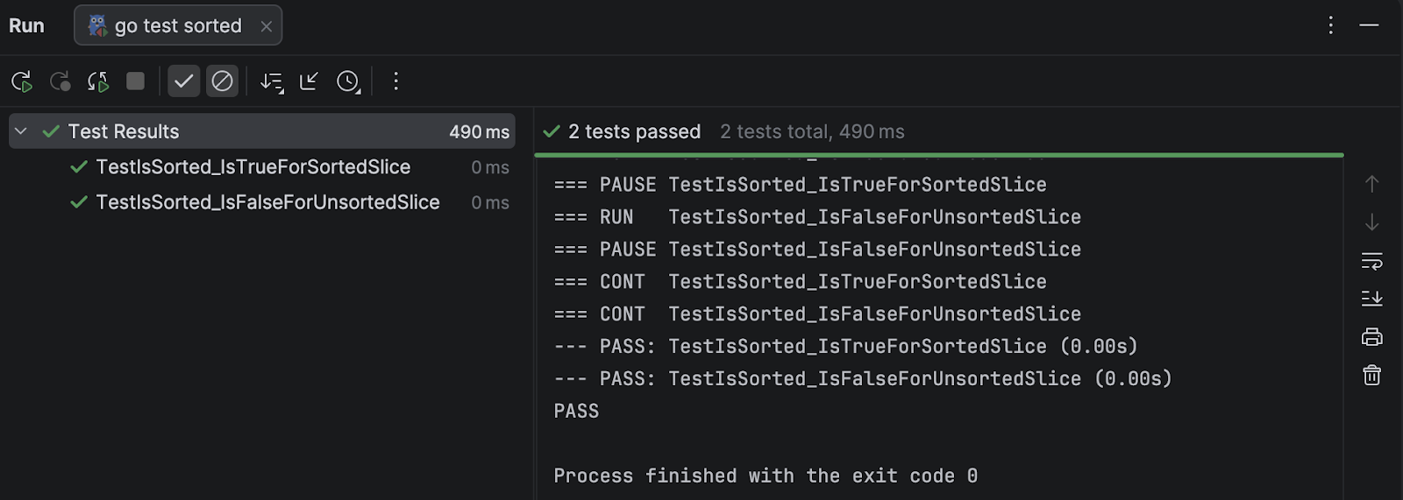Click the Import tests icon
The height and width of the screenshot is (500, 1403).
coord(309,81)
